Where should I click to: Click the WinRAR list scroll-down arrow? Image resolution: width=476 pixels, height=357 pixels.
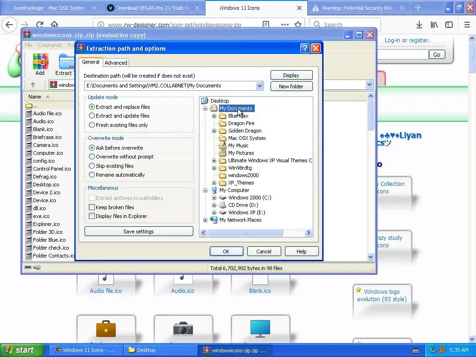point(370,257)
